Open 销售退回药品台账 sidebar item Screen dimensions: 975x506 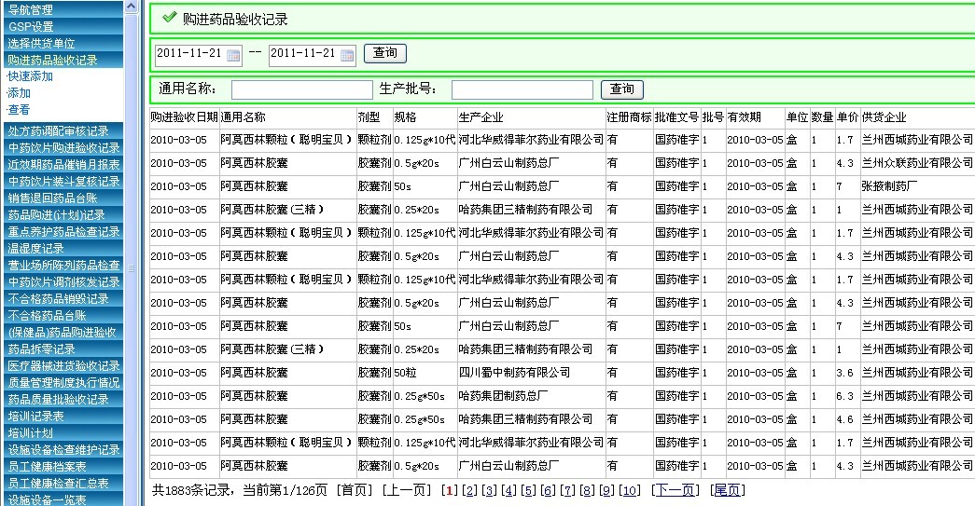(x=62, y=198)
